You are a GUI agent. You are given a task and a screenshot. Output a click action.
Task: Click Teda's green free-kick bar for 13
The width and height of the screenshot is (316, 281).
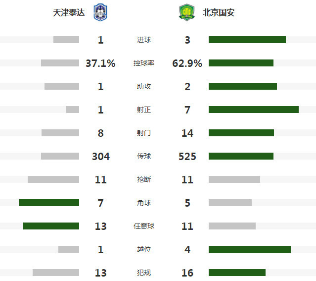pyautogui.click(x=51, y=226)
